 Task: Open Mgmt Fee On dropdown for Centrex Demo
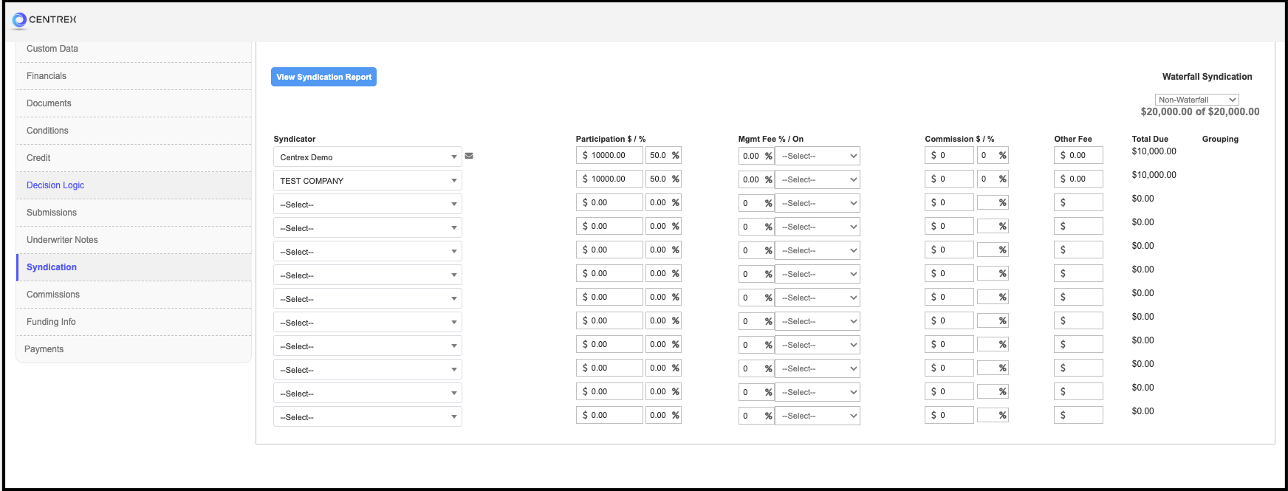click(818, 156)
